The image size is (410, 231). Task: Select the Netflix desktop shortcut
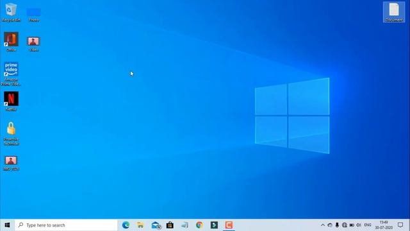11,101
